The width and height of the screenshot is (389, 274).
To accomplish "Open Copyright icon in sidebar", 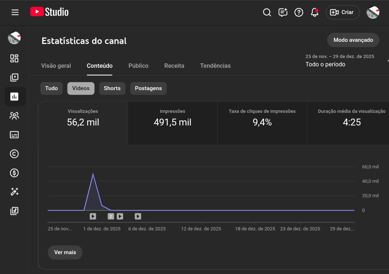I will click(x=14, y=154).
